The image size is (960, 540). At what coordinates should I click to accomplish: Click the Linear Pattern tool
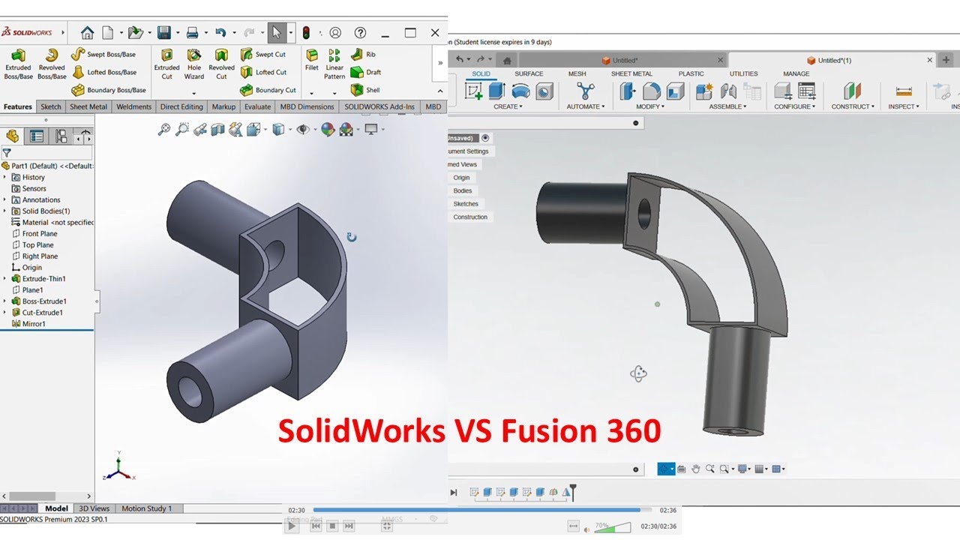334,64
